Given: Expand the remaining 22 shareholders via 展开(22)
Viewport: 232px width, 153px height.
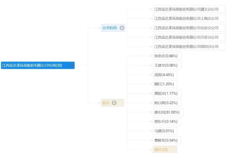Looking at the screenshot, I should [165, 150].
